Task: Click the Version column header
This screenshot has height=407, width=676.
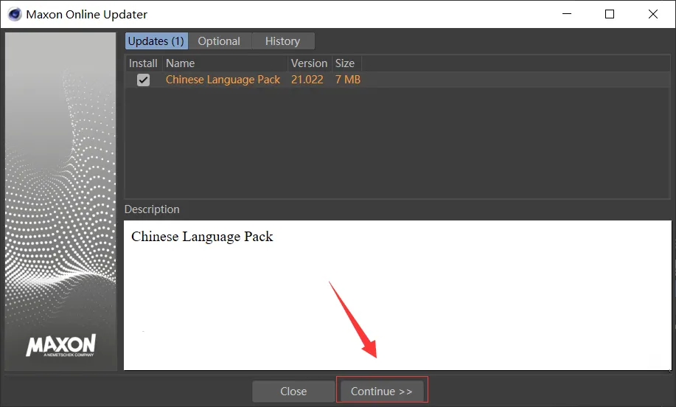Action: pyautogui.click(x=310, y=63)
